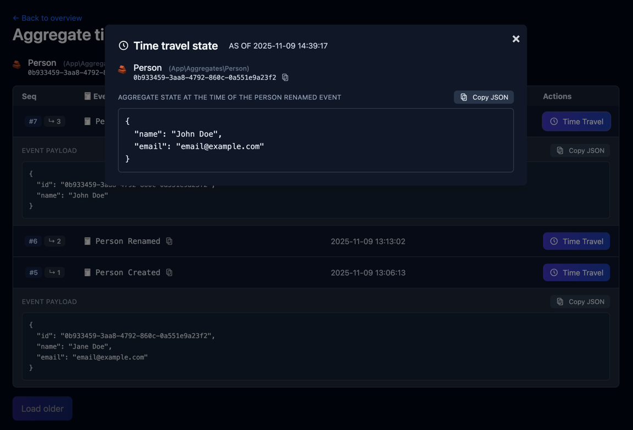
Task: Copy the Person Renamed event ID via clipboard icon
Action: pos(169,241)
